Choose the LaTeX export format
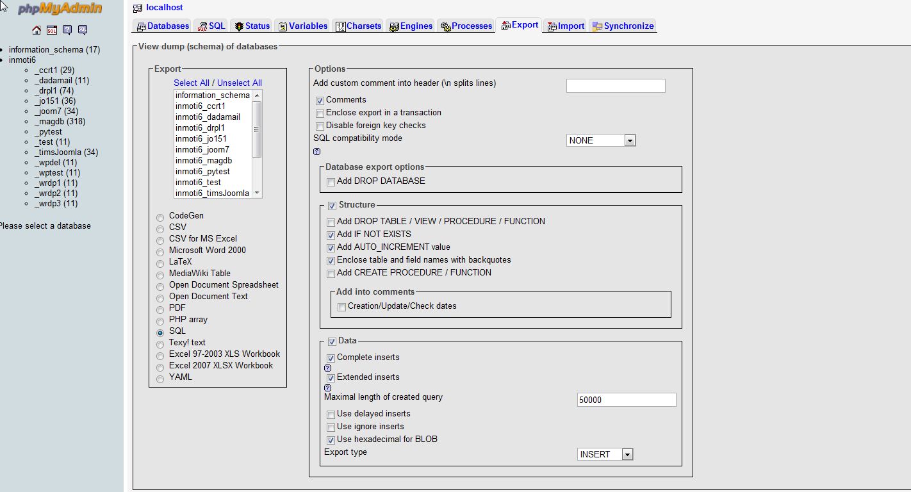 [x=160, y=263]
